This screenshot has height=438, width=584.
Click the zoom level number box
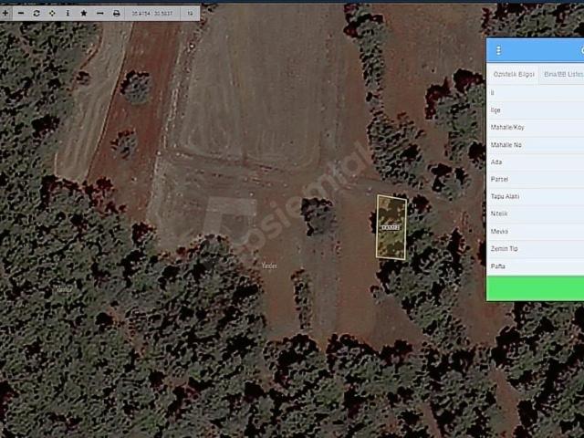189,14
